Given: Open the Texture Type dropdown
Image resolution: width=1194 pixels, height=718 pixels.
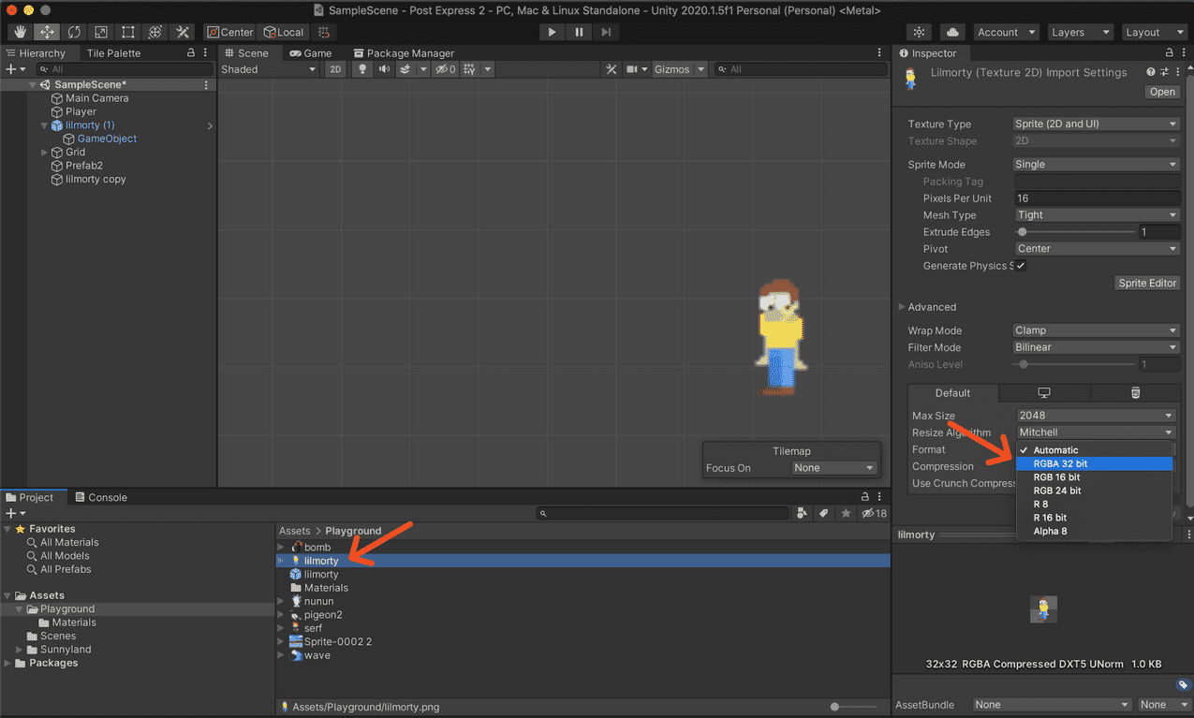Looking at the screenshot, I should (x=1095, y=123).
